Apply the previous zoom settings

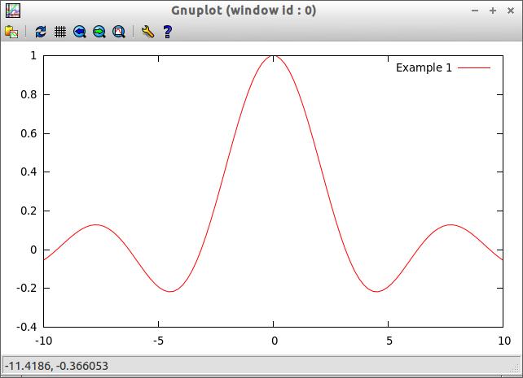pos(80,32)
